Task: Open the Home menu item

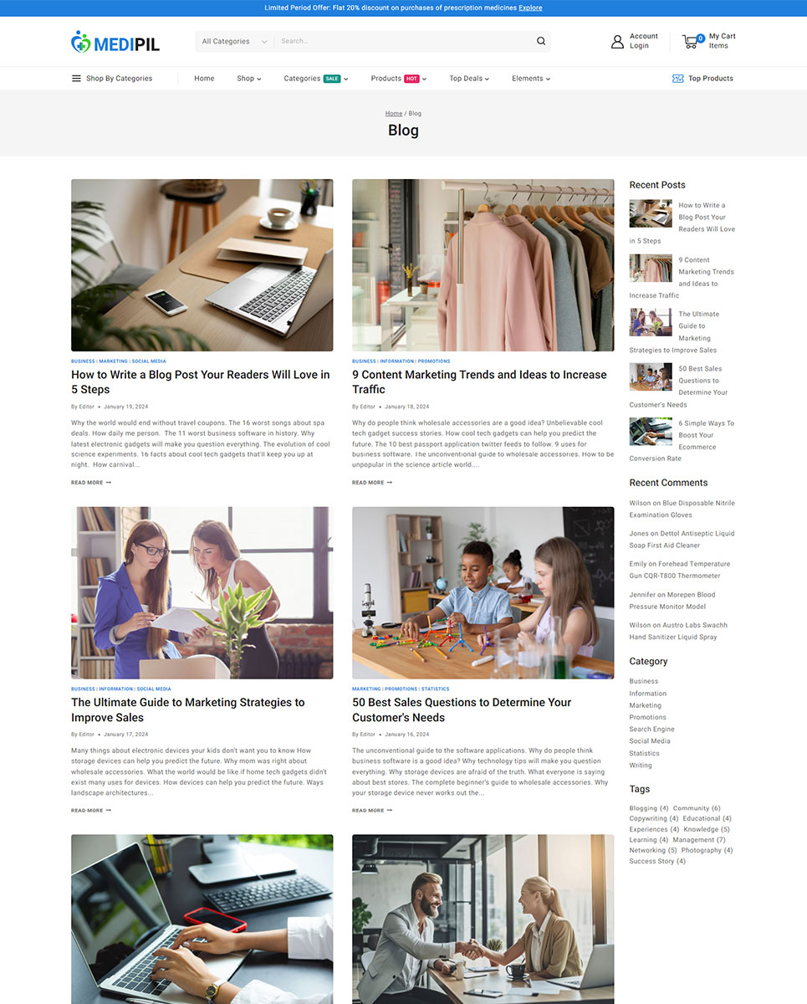Action: [x=204, y=79]
